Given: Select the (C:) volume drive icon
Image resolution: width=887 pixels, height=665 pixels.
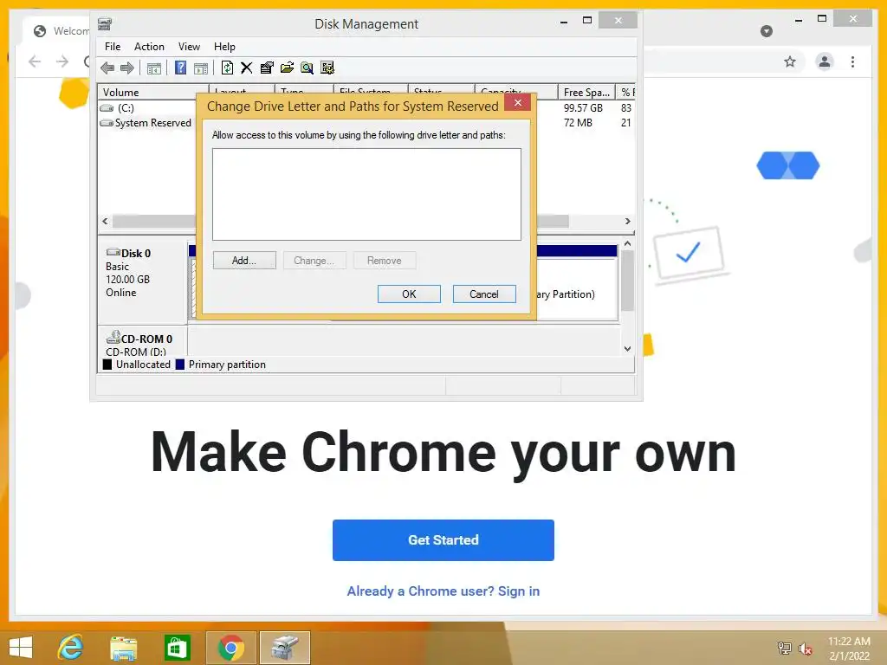Looking at the screenshot, I should pos(107,108).
